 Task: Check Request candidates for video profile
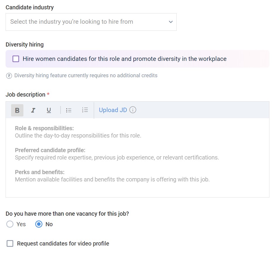[x=10, y=243]
